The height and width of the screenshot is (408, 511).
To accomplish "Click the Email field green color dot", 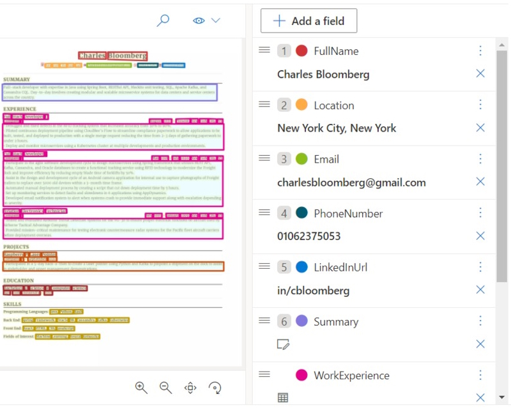I will point(301,159).
